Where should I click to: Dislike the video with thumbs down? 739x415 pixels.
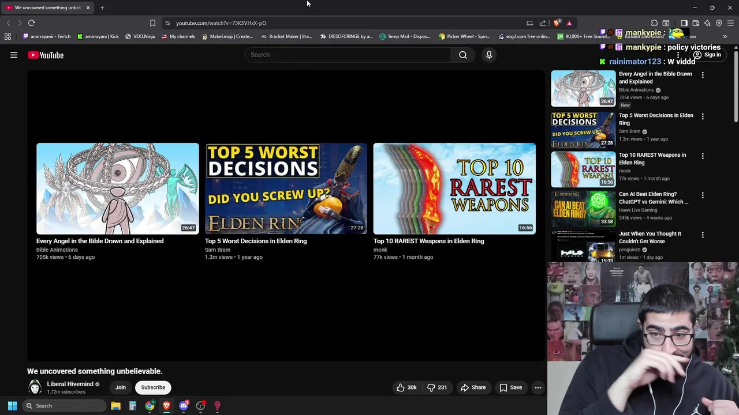[437, 387]
